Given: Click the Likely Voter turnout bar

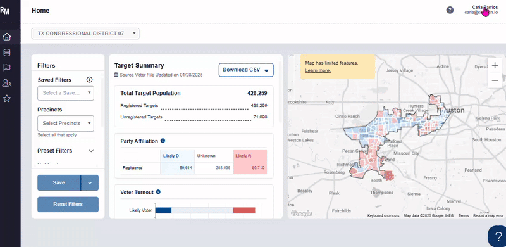Looking at the screenshot, I should (205, 210).
